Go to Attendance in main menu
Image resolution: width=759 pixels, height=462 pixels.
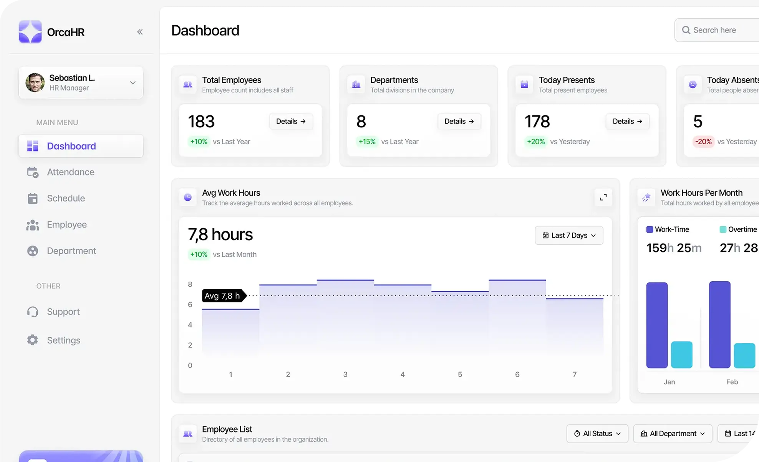click(x=71, y=172)
